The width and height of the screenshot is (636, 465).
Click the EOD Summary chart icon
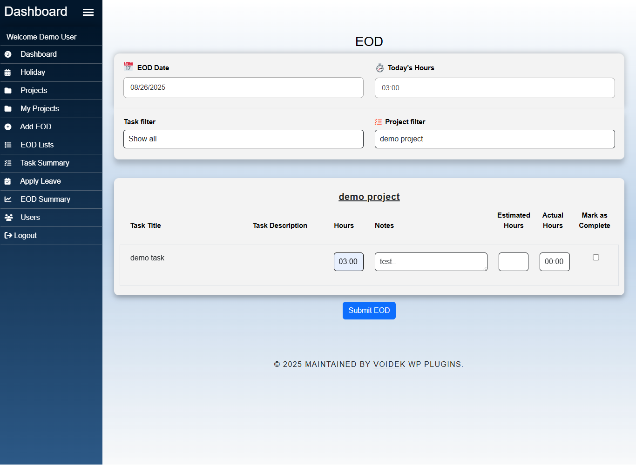point(8,199)
